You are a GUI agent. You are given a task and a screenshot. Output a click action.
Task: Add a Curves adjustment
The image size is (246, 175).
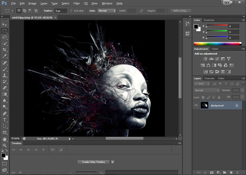(217, 59)
